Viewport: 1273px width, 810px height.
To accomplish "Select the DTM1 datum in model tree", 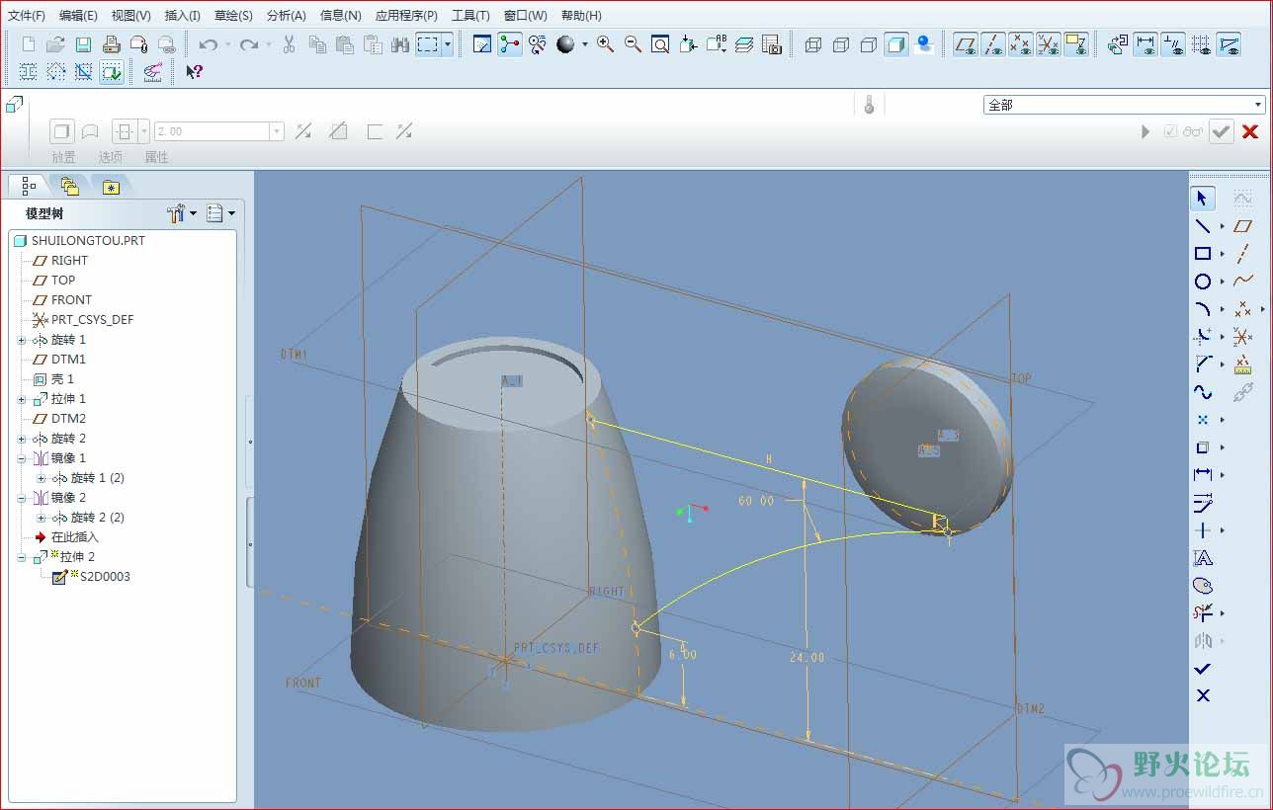I will (x=68, y=360).
